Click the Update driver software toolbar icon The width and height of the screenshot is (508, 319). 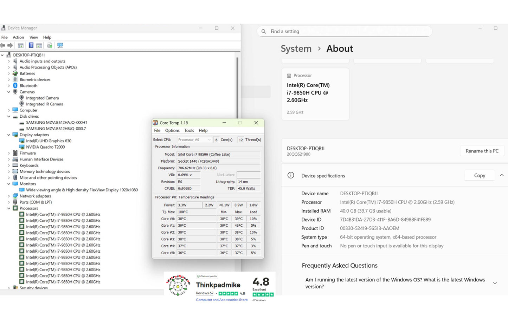tap(49, 45)
